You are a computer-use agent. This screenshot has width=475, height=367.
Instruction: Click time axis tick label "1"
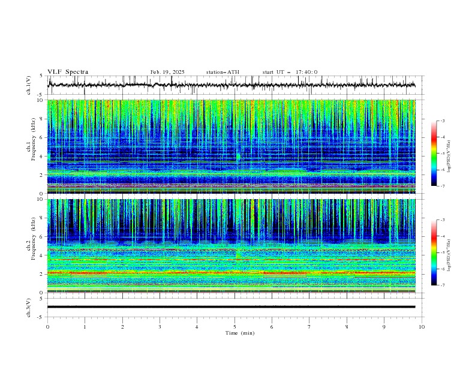click(85, 327)
